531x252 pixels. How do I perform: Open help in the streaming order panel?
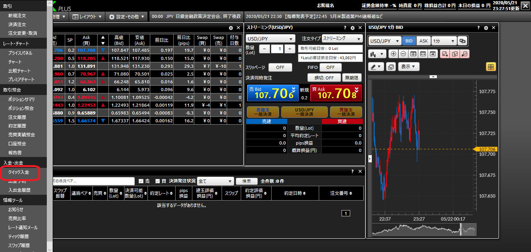(345, 28)
